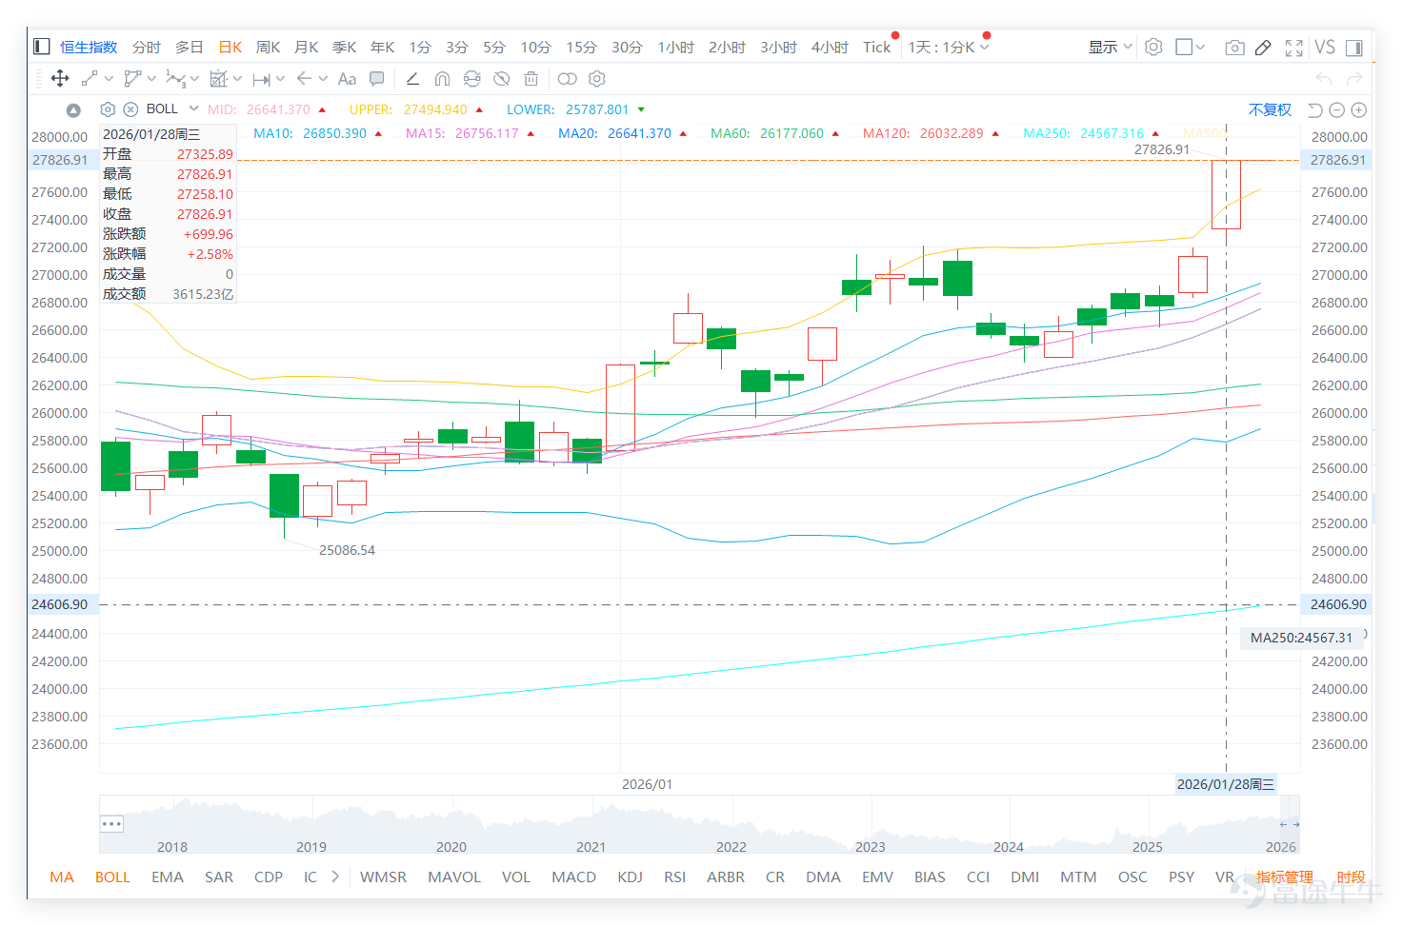Switch to 月K monthly chart

click(307, 47)
